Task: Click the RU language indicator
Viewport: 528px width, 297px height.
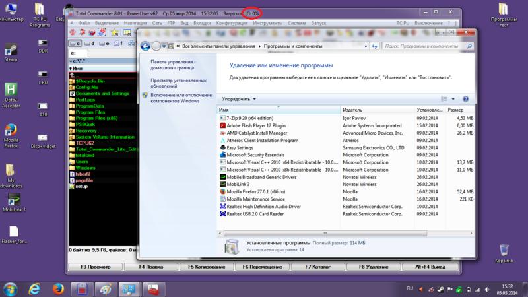Action: coord(410,288)
